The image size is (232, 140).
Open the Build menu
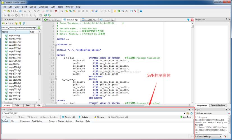pos(24,7)
